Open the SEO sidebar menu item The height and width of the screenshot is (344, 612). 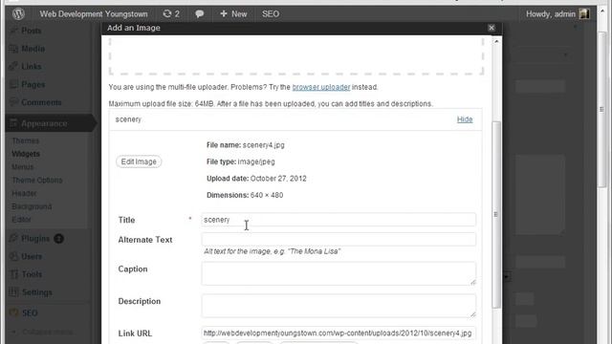click(30, 312)
